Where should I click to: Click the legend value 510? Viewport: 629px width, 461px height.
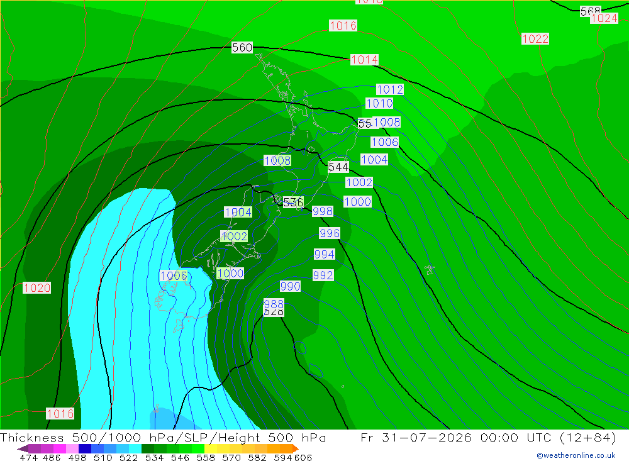click(x=103, y=457)
